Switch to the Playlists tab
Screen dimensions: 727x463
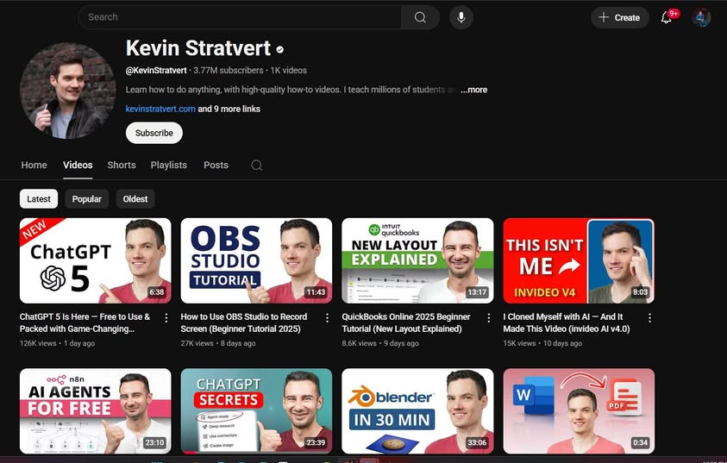click(x=168, y=166)
